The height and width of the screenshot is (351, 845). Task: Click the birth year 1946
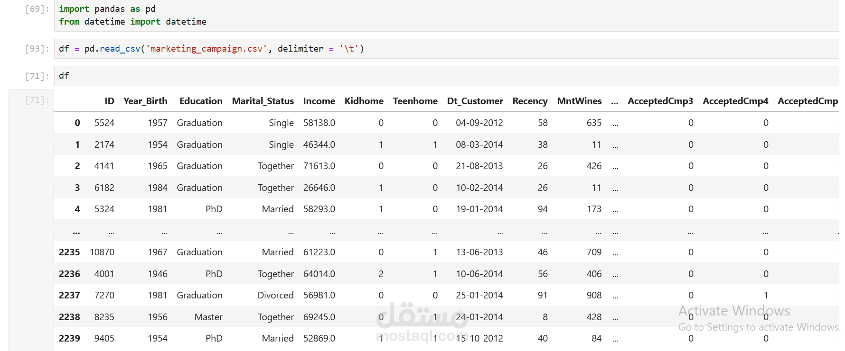pos(158,274)
